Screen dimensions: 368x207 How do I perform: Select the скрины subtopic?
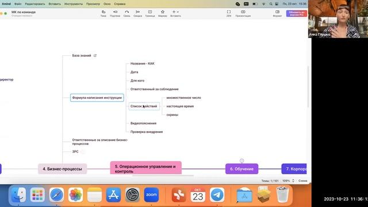click(x=172, y=115)
